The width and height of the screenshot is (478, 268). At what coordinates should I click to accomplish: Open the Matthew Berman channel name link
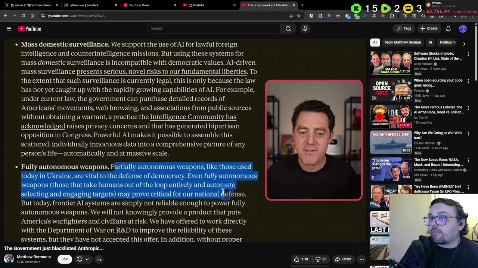(32, 257)
